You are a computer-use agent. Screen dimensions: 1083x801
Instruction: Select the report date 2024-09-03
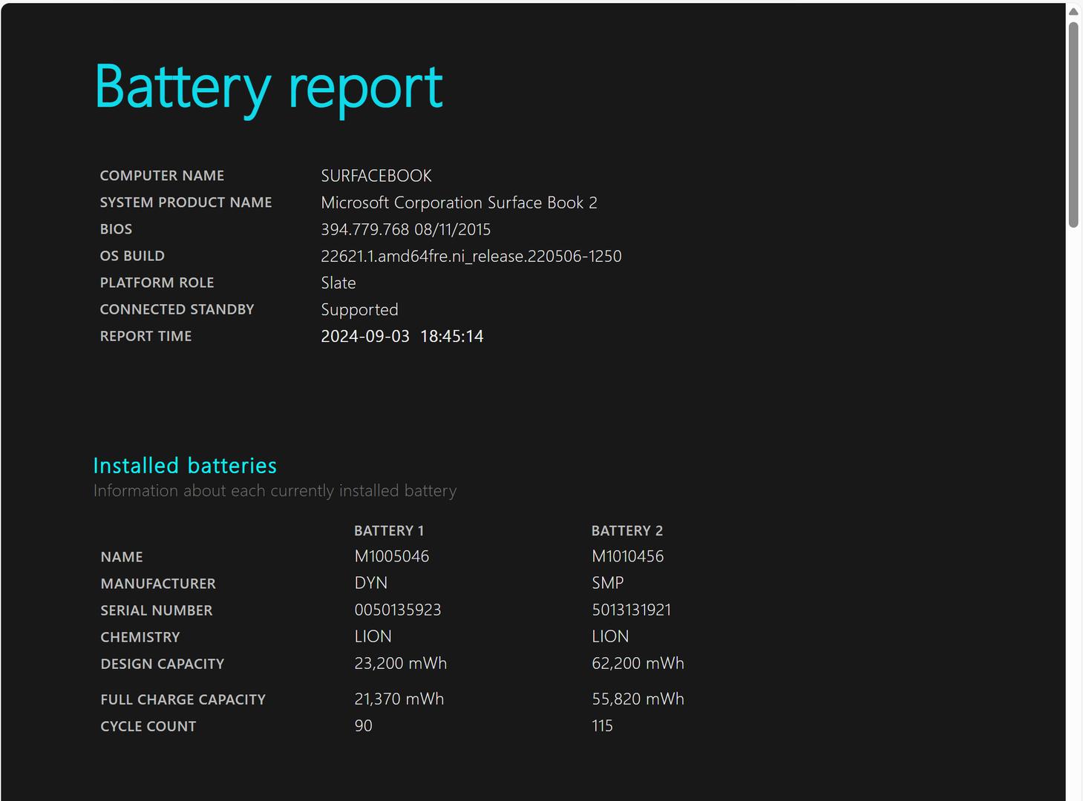click(x=365, y=336)
